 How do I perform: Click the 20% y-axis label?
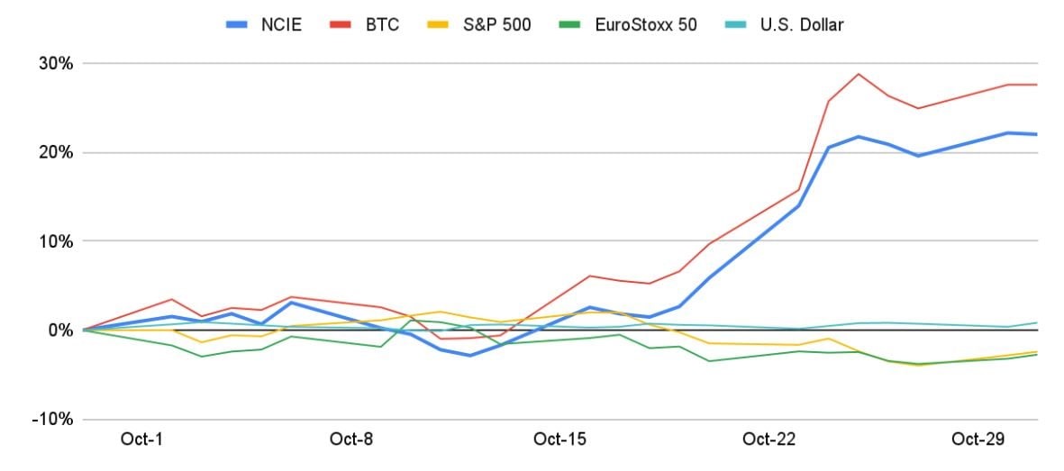[x=56, y=152]
